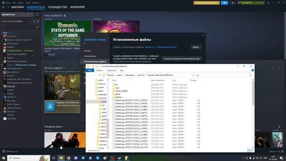The width and height of the screenshot is (286, 161).
Task: Open File Explorer on taskbar
Action: coord(61,158)
